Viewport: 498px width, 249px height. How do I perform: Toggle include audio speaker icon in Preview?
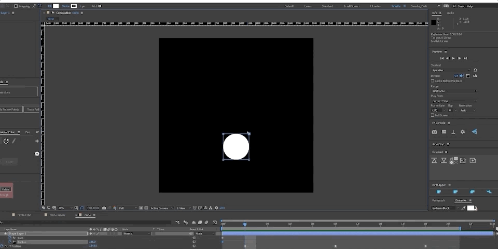[462, 76]
